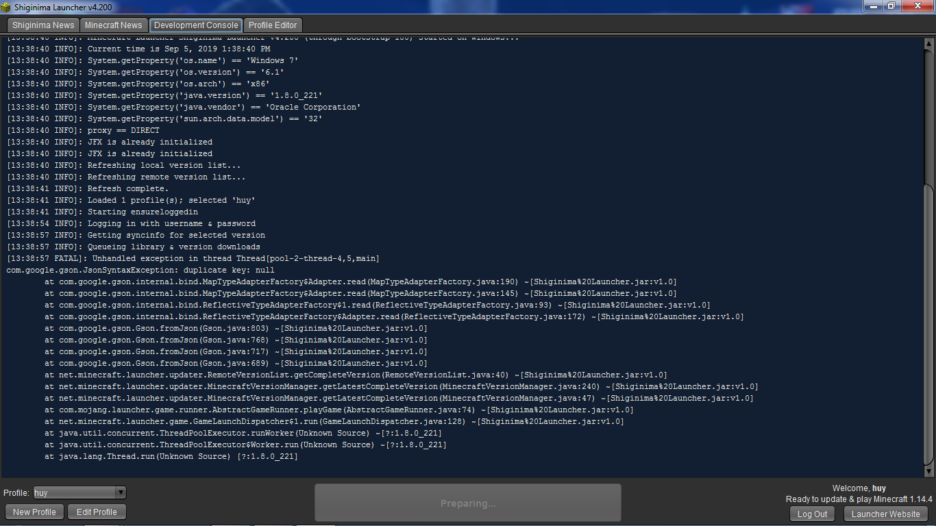Viewport: 936px width, 526px height.
Task: Click stack line 'Gson.java:717'
Action: [236, 351]
